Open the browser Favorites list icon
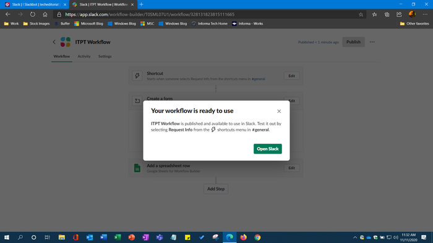Screen dimensions: 433x243 point(374,14)
